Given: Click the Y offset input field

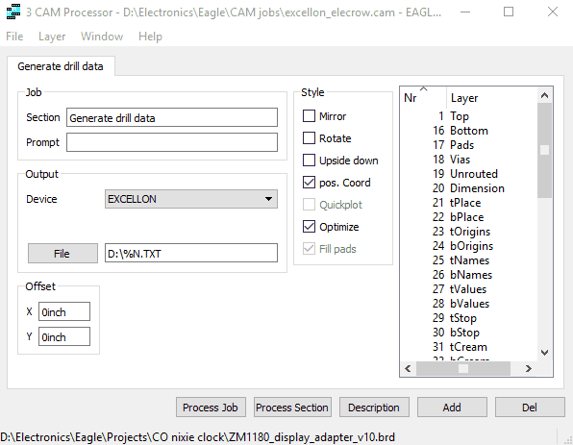Looking at the screenshot, I should (x=64, y=336).
